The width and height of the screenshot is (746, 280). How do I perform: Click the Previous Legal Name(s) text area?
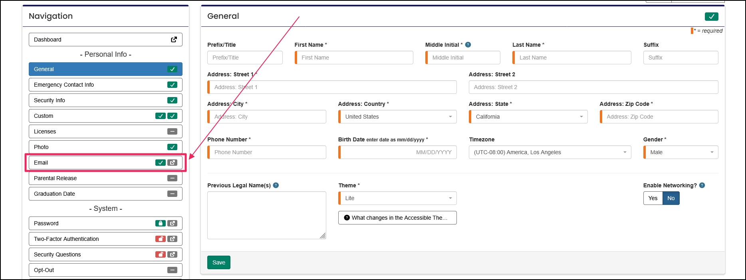pyautogui.click(x=267, y=215)
